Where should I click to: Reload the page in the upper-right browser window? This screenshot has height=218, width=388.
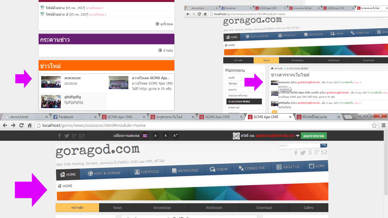[199, 14]
